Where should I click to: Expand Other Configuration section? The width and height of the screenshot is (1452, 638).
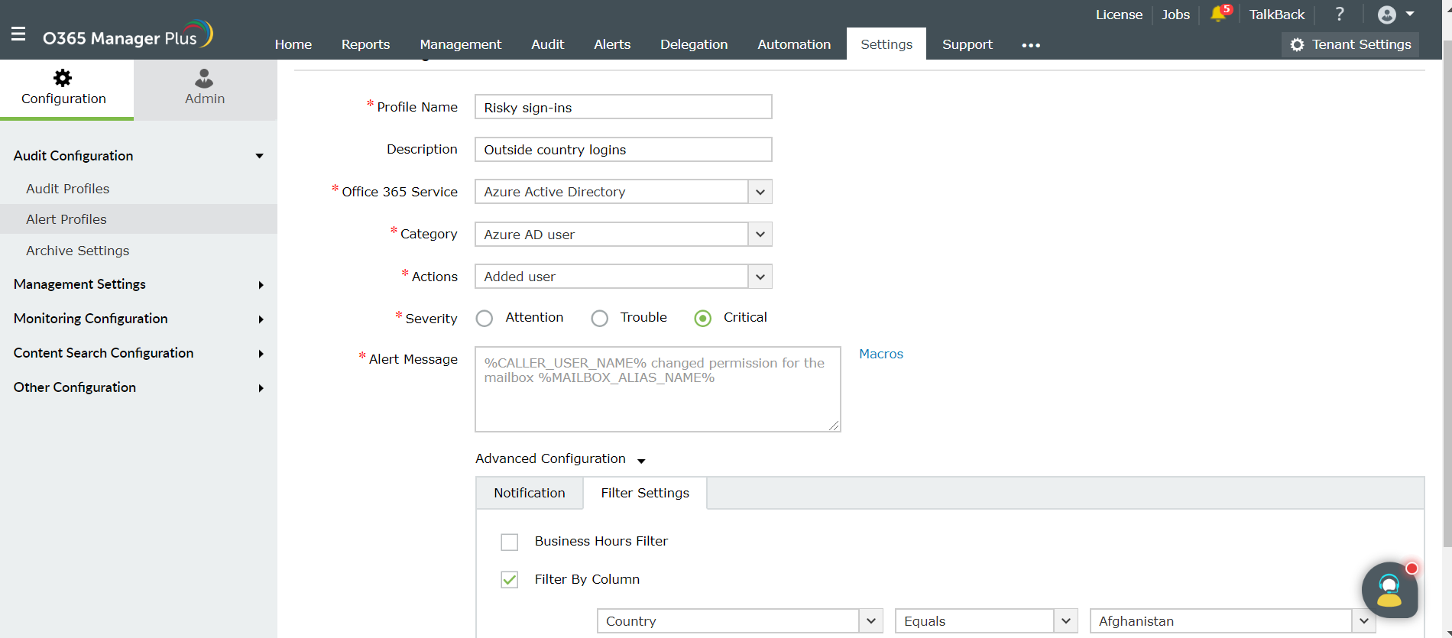pyautogui.click(x=138, y=387)
